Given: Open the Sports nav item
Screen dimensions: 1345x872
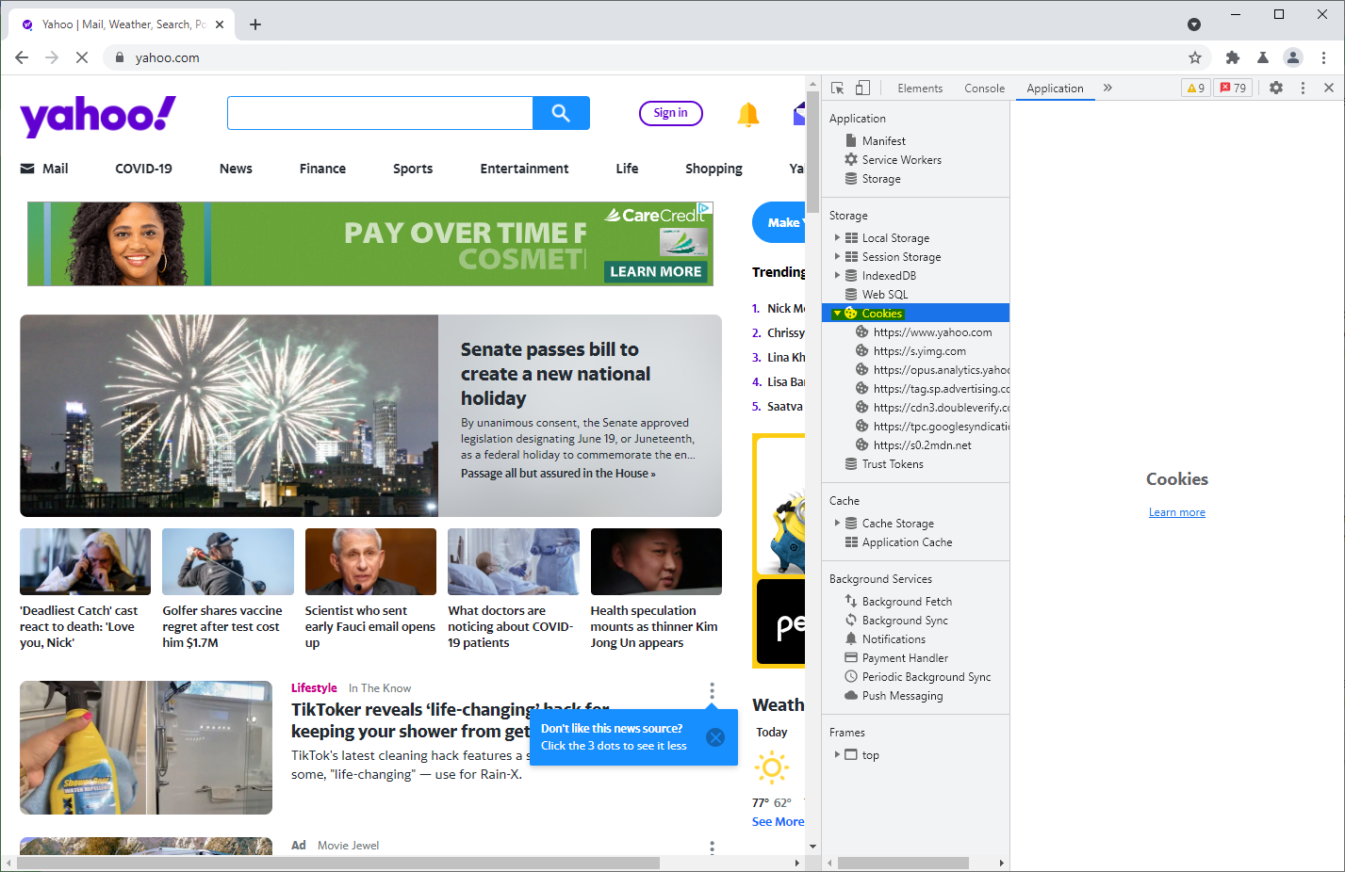Looking at the screenshot, I should pyautogui.click(x=413, y=169).
